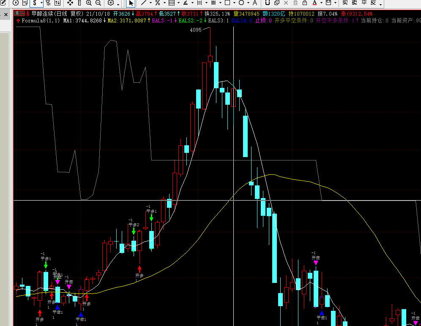The width and height of the screenshot is (421, 326).
Task: Select the angle line drawing tool
Action: click(186, 3)
